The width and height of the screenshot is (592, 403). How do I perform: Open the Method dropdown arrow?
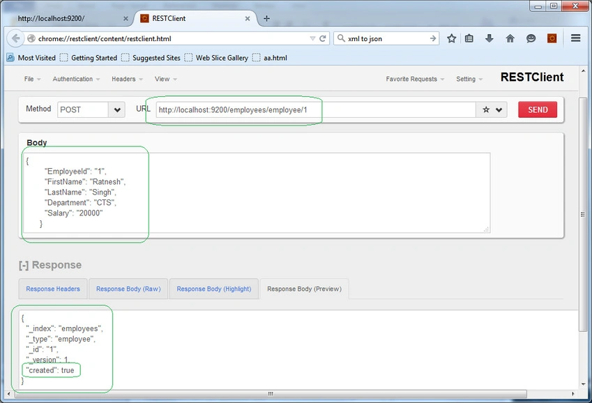click(x=117, y=110)
